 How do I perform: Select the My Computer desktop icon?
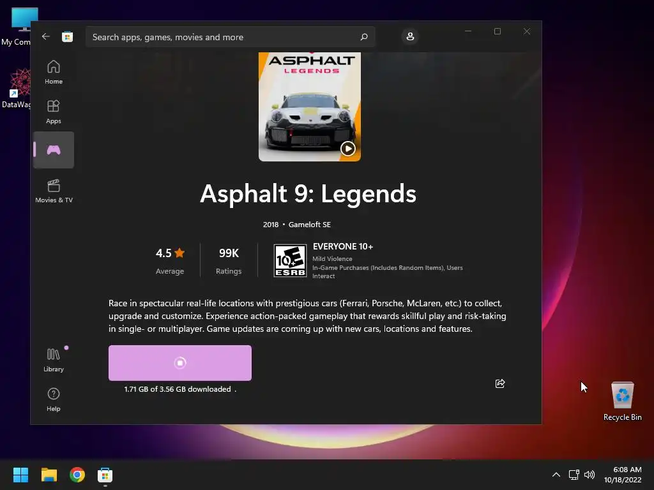tap(17, 27)
